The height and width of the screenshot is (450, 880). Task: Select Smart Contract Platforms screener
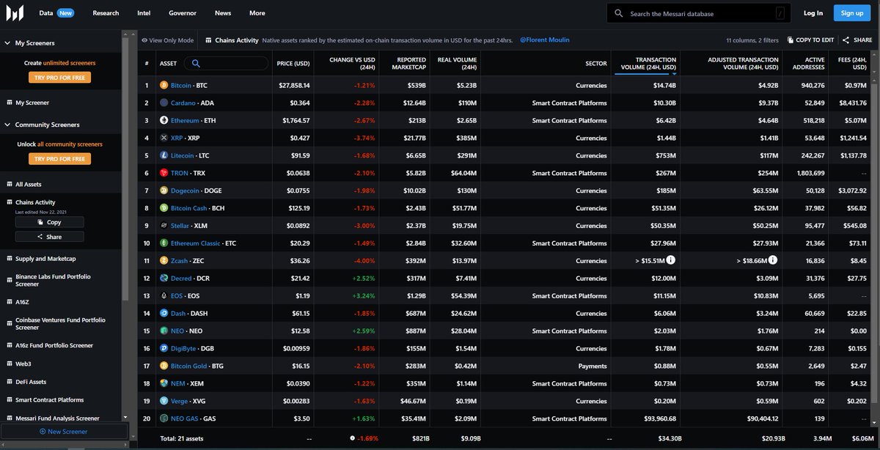49,400
